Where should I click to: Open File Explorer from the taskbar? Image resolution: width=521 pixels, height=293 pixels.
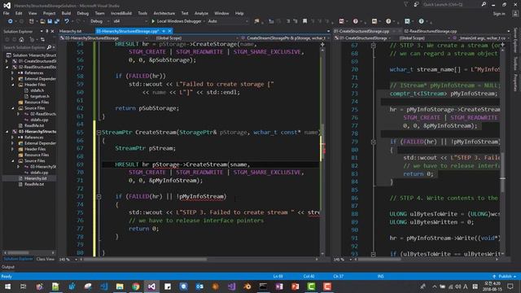[120, 286]
